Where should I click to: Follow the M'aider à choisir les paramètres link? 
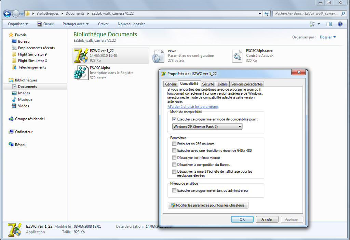tap(193, 107)
